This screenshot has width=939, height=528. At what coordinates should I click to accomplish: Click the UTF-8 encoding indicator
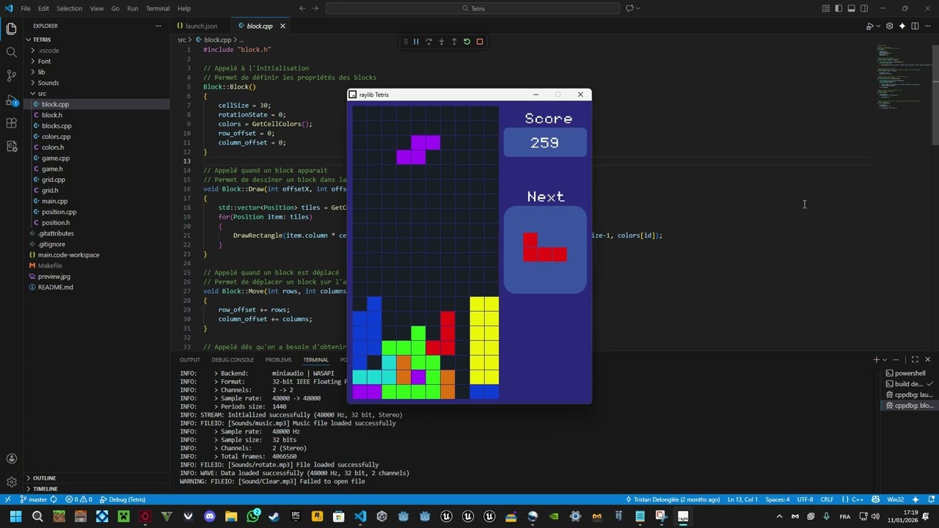[805, 499]
